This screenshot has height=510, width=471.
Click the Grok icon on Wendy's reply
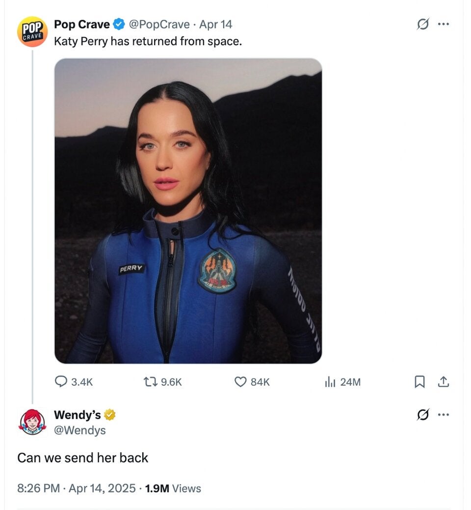click(x=422, y=414)
